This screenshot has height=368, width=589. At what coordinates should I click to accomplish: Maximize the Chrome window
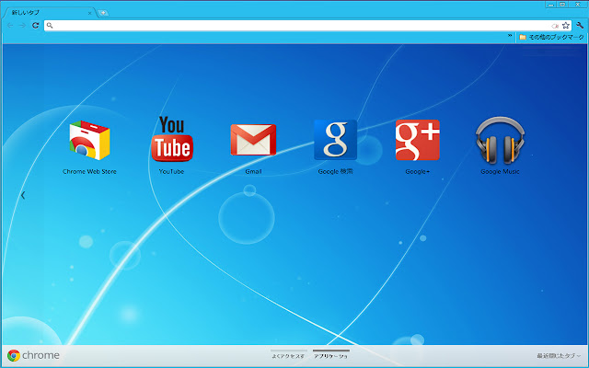coord(562,5)
